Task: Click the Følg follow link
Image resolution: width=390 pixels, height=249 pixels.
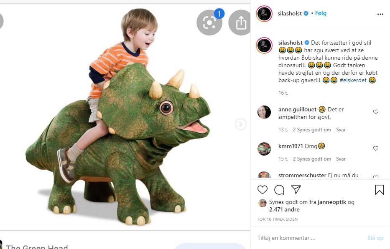Action: [x=321, y=13]
